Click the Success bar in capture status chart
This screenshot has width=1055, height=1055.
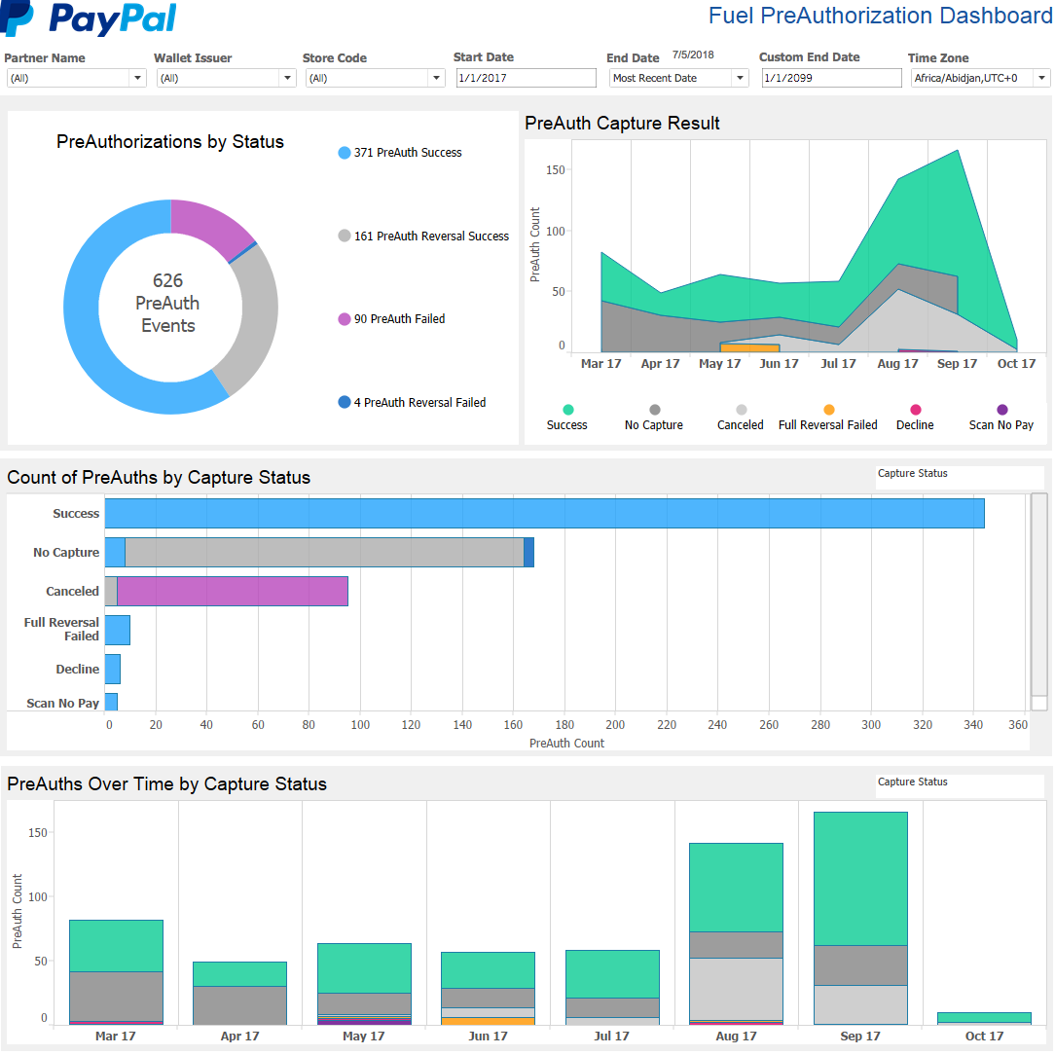[545, 513]
